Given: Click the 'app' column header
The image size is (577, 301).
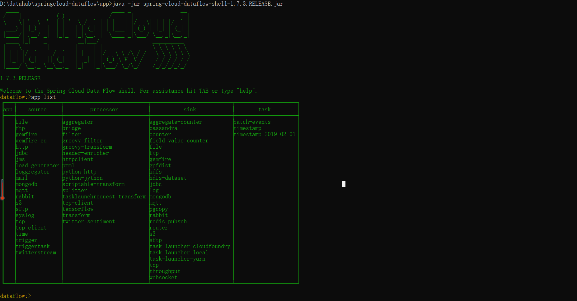Looking at the screenshot, I should pos(8,109).
